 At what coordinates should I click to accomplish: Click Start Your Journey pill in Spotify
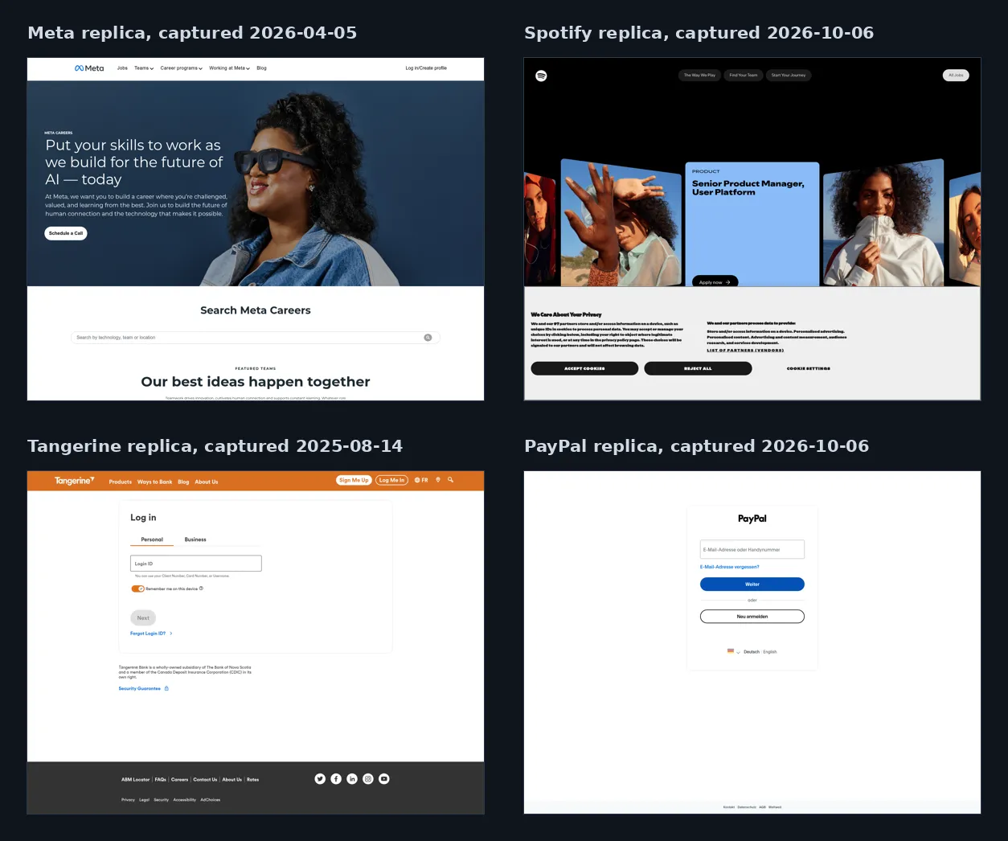(x=789, y=76)
